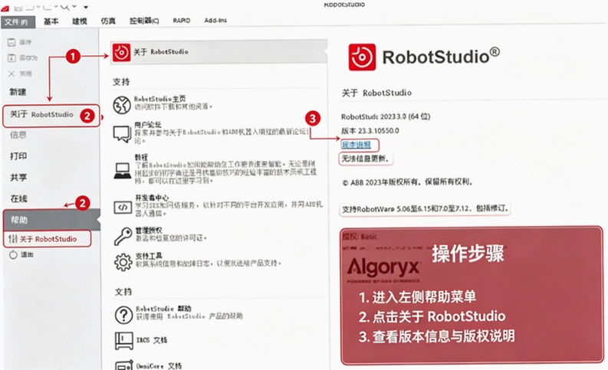Open the 教程 laptop icon
The image size is (608, 370).
pos(123,171)
